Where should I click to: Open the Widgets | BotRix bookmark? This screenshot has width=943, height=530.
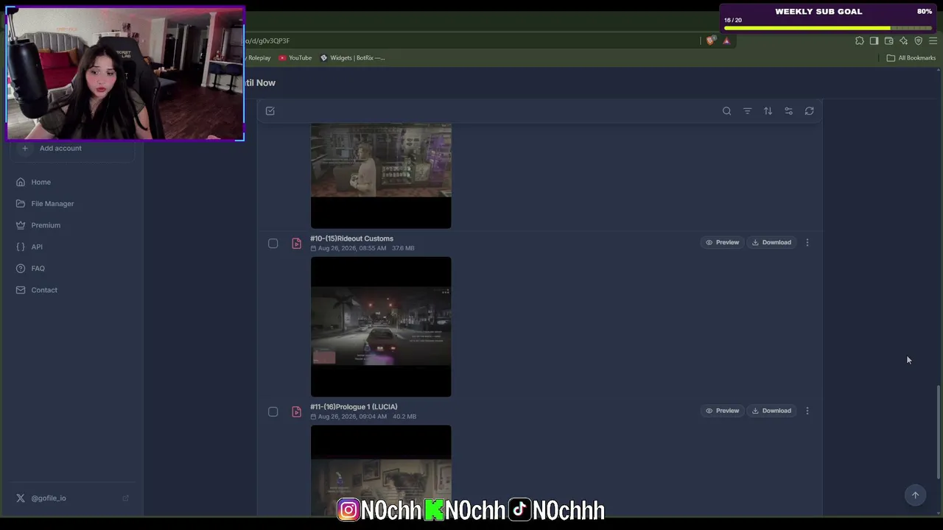[x=352, y=58]
